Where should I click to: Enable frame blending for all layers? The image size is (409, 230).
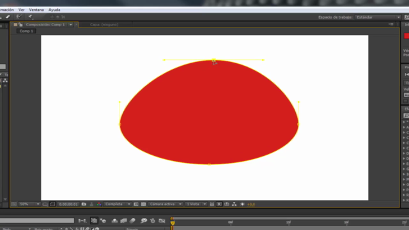pyautogui.click(x=123, y=221)
